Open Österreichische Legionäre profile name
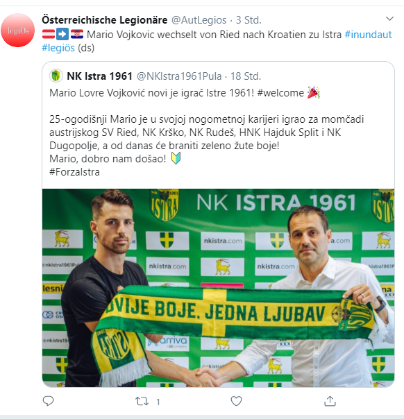Screen dimensions: 404x419 coord(105,20)
